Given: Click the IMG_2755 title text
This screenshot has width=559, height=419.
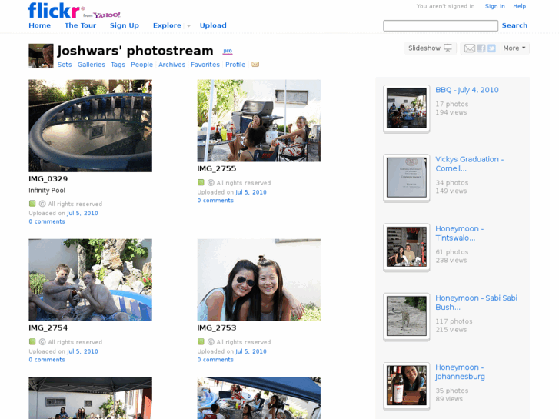Looking at the screenshot, I should [216, 168].
